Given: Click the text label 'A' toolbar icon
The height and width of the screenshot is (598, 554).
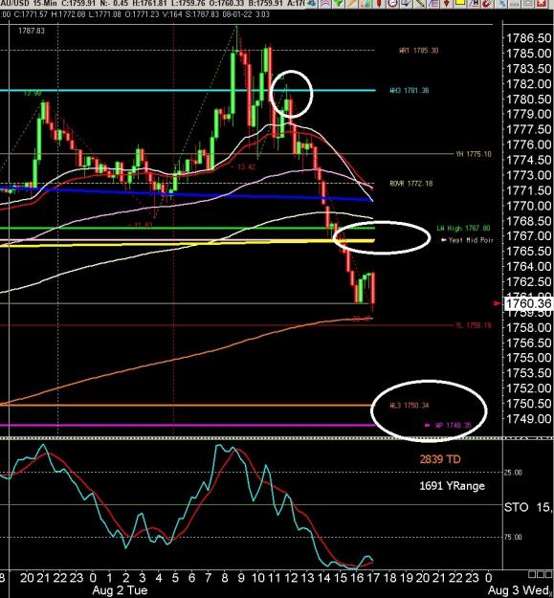Looking at the screenshot, I should (x=474, y=4).
